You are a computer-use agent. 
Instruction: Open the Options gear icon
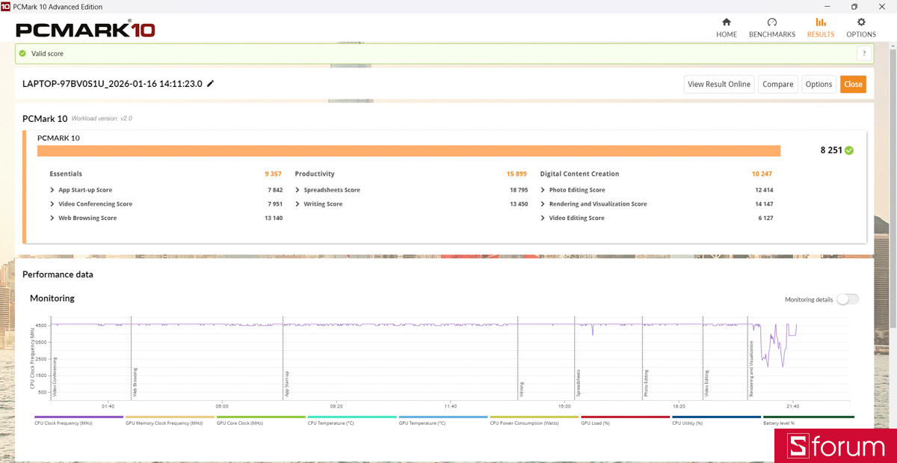pos(861,22)
